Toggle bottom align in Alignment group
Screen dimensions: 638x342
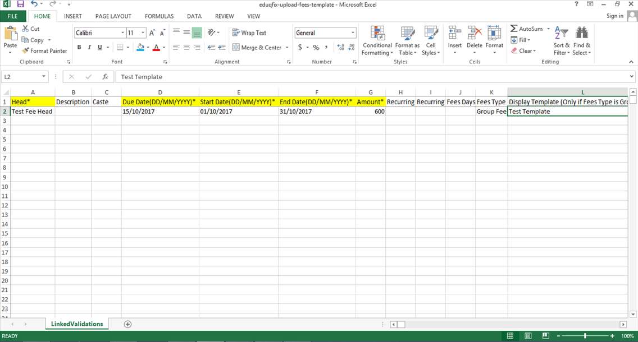[197, 33]
